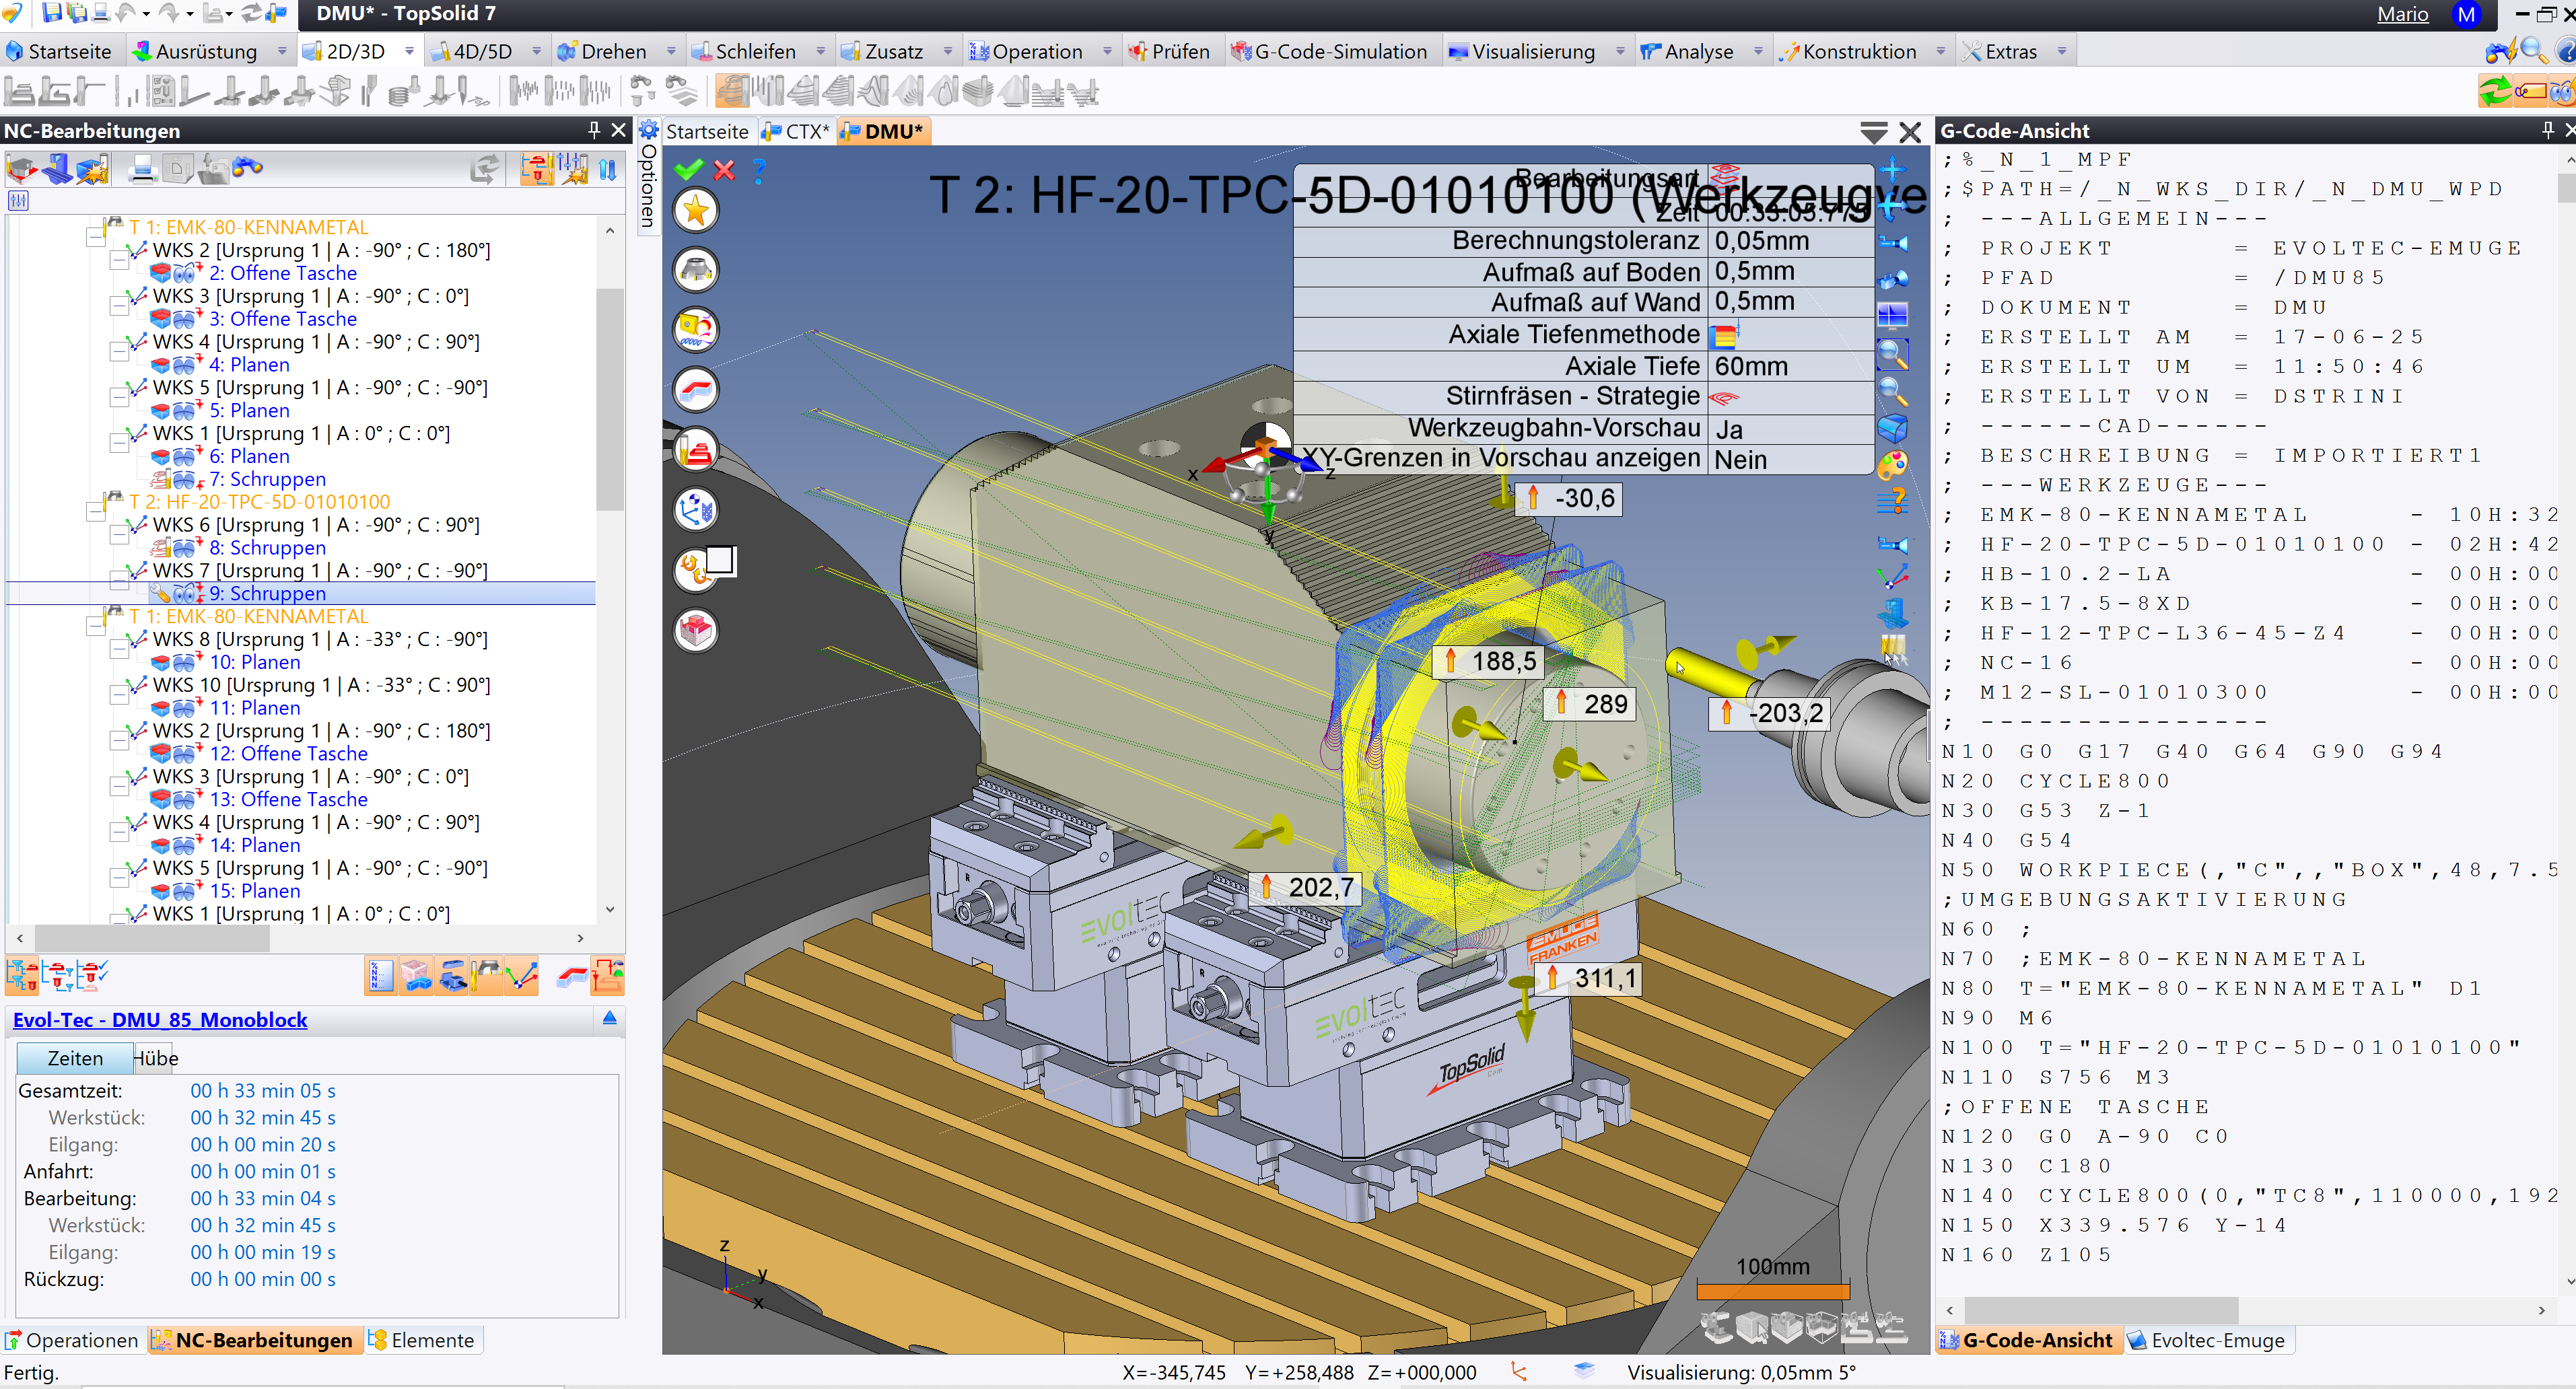2576x1389 pixels.
Task: Click the printer icon in NC-Bearbeitungen toolbar
Action: (x=143, y=169)
